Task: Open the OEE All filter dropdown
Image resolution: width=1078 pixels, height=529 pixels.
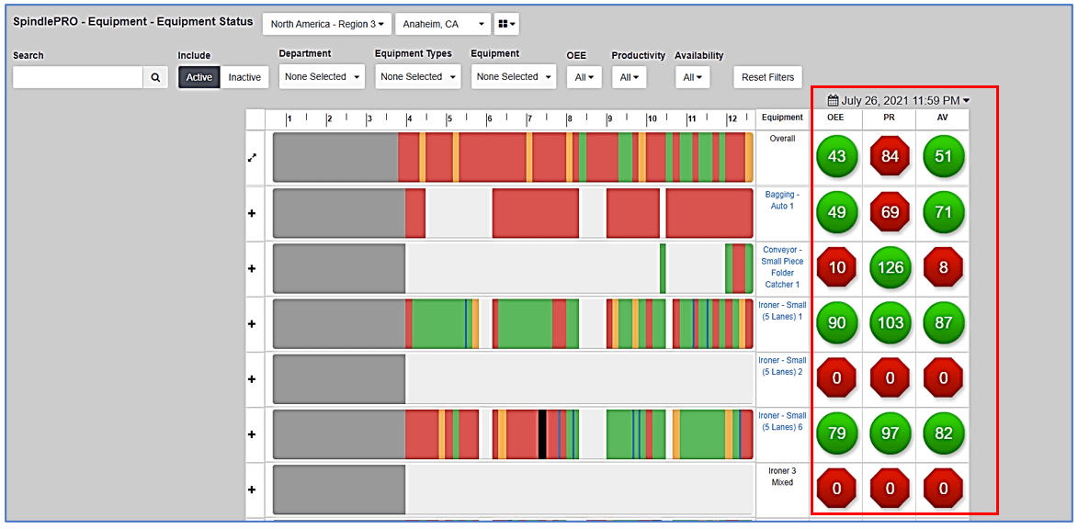Action: pos(584,77)
